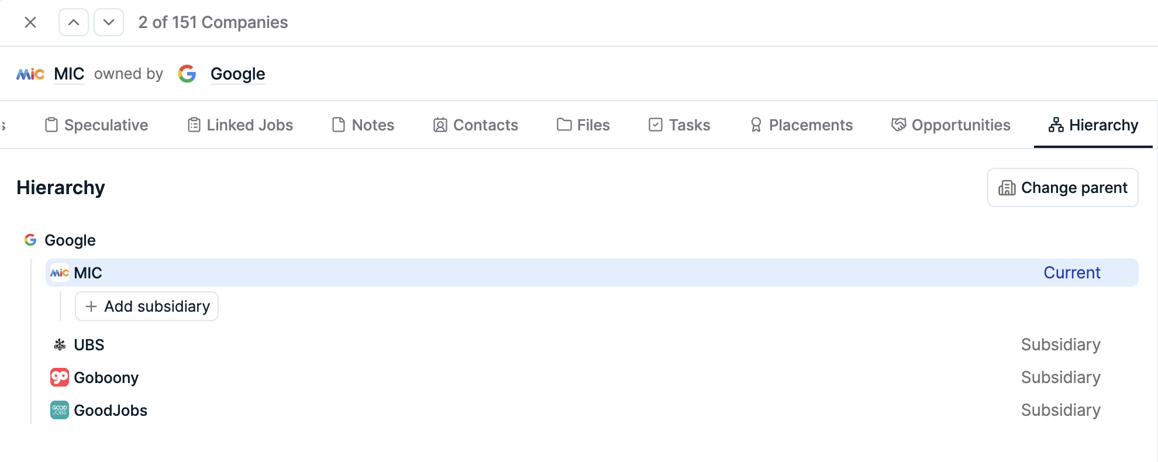Viewport: 1158px width, 462px height.
Task: Click the Subsidiary label on the Goboony row
Action: [x=1061, y=378]
